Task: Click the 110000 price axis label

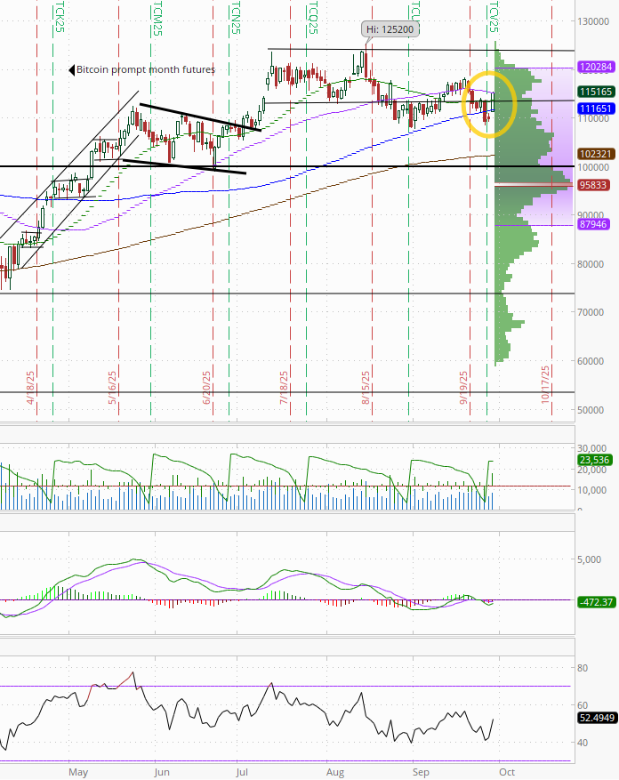Action: 593,118
